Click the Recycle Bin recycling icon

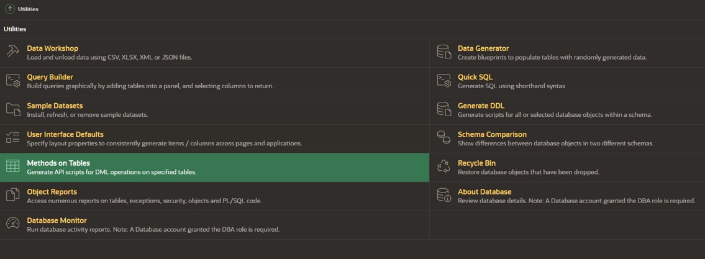(x=443, y=166)
